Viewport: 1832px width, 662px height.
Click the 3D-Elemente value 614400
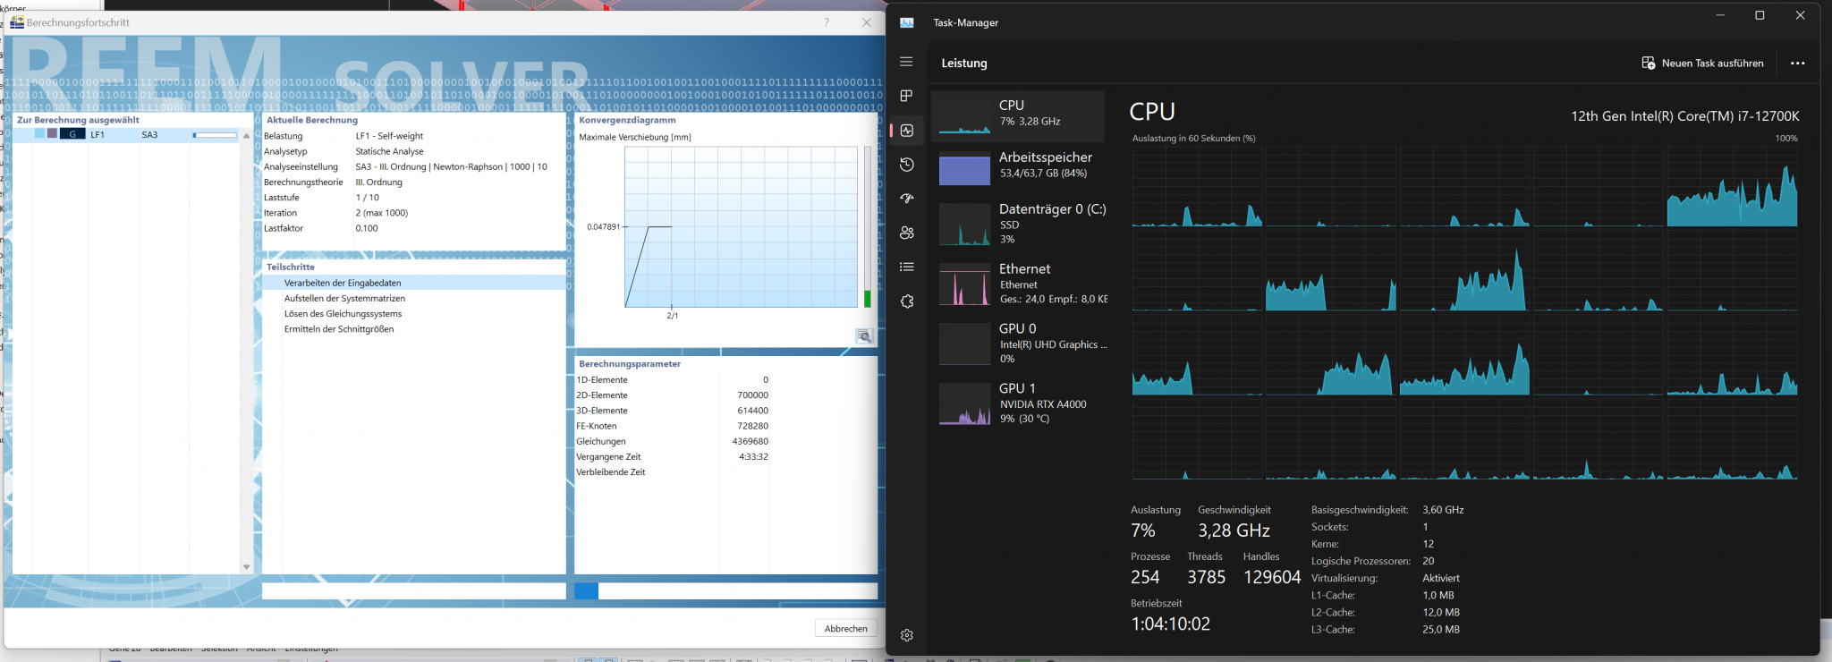(x=752, y=411)
